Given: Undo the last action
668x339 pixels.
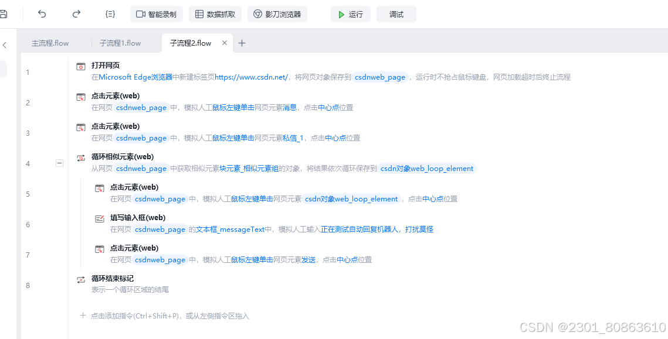Looking at the screenshot, I should (42, 14).
